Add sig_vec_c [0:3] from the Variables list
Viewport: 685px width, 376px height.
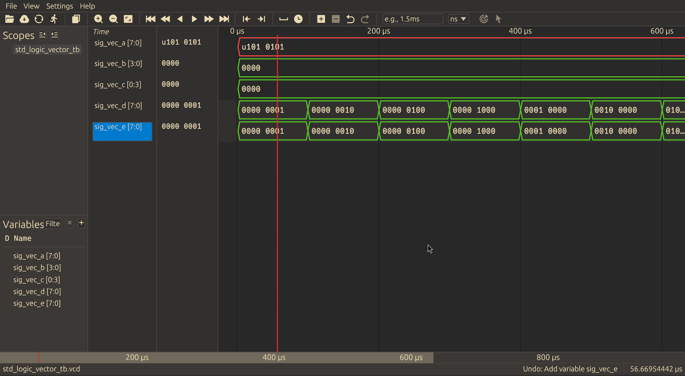point(37,280)
